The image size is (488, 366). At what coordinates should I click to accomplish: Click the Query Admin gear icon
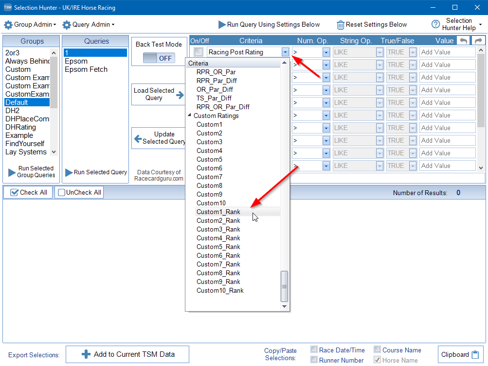click(x=67, y=25)
